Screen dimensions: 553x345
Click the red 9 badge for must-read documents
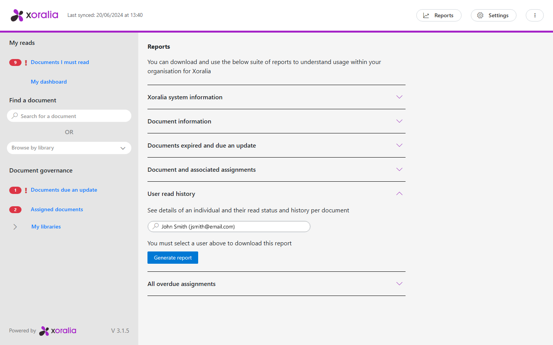pos(15,62)
